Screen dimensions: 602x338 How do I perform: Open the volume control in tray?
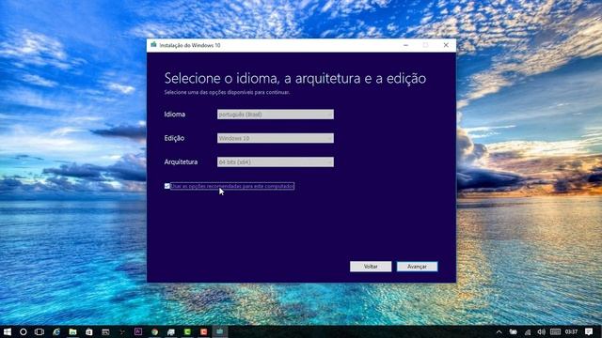[542, 331]
